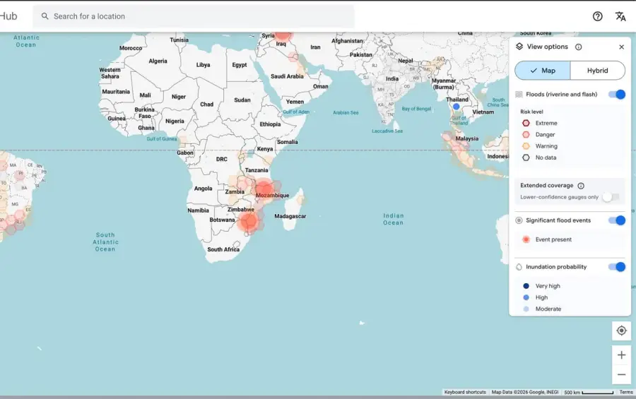Screen dimensions: 636x399
Task: Click the Indian Ocean label
Action: tap(394, 219)
